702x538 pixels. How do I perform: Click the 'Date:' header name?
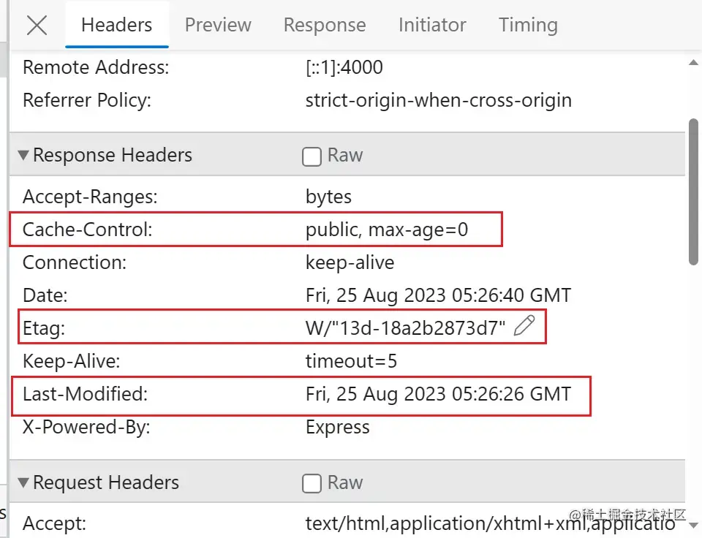click(45, 295)
